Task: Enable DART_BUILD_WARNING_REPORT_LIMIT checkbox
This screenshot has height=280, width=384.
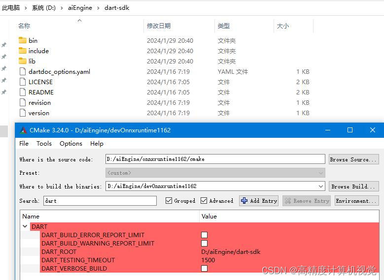Action: click(x=204, y=243)
